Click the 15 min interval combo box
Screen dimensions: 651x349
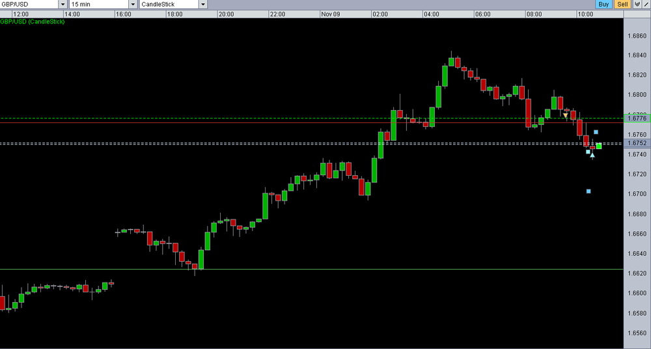click(x=103, y=5)
